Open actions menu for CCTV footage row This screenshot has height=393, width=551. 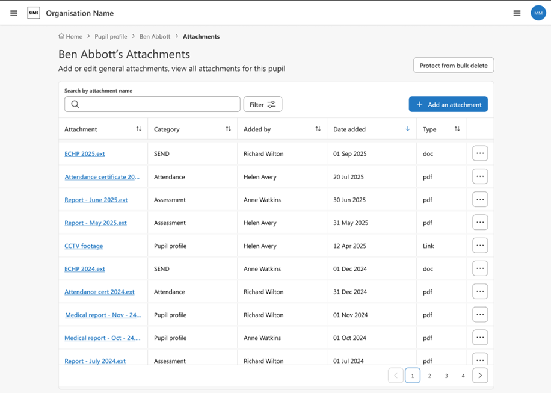[479, 246]
